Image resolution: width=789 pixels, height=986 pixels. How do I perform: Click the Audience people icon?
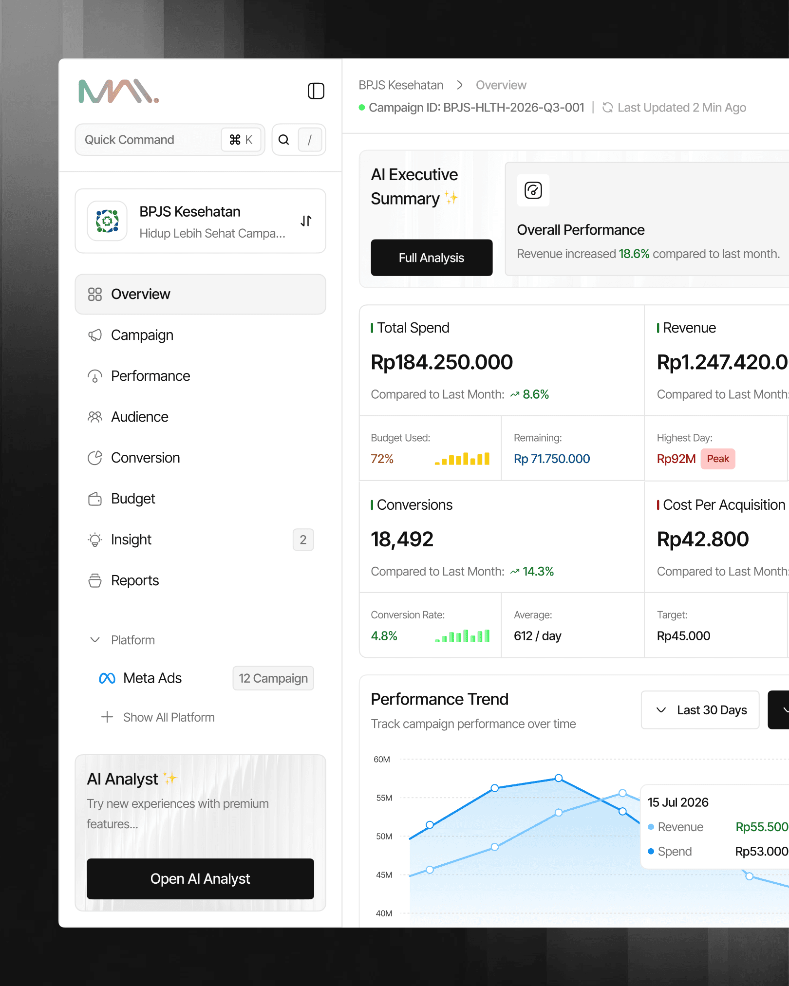95,417
